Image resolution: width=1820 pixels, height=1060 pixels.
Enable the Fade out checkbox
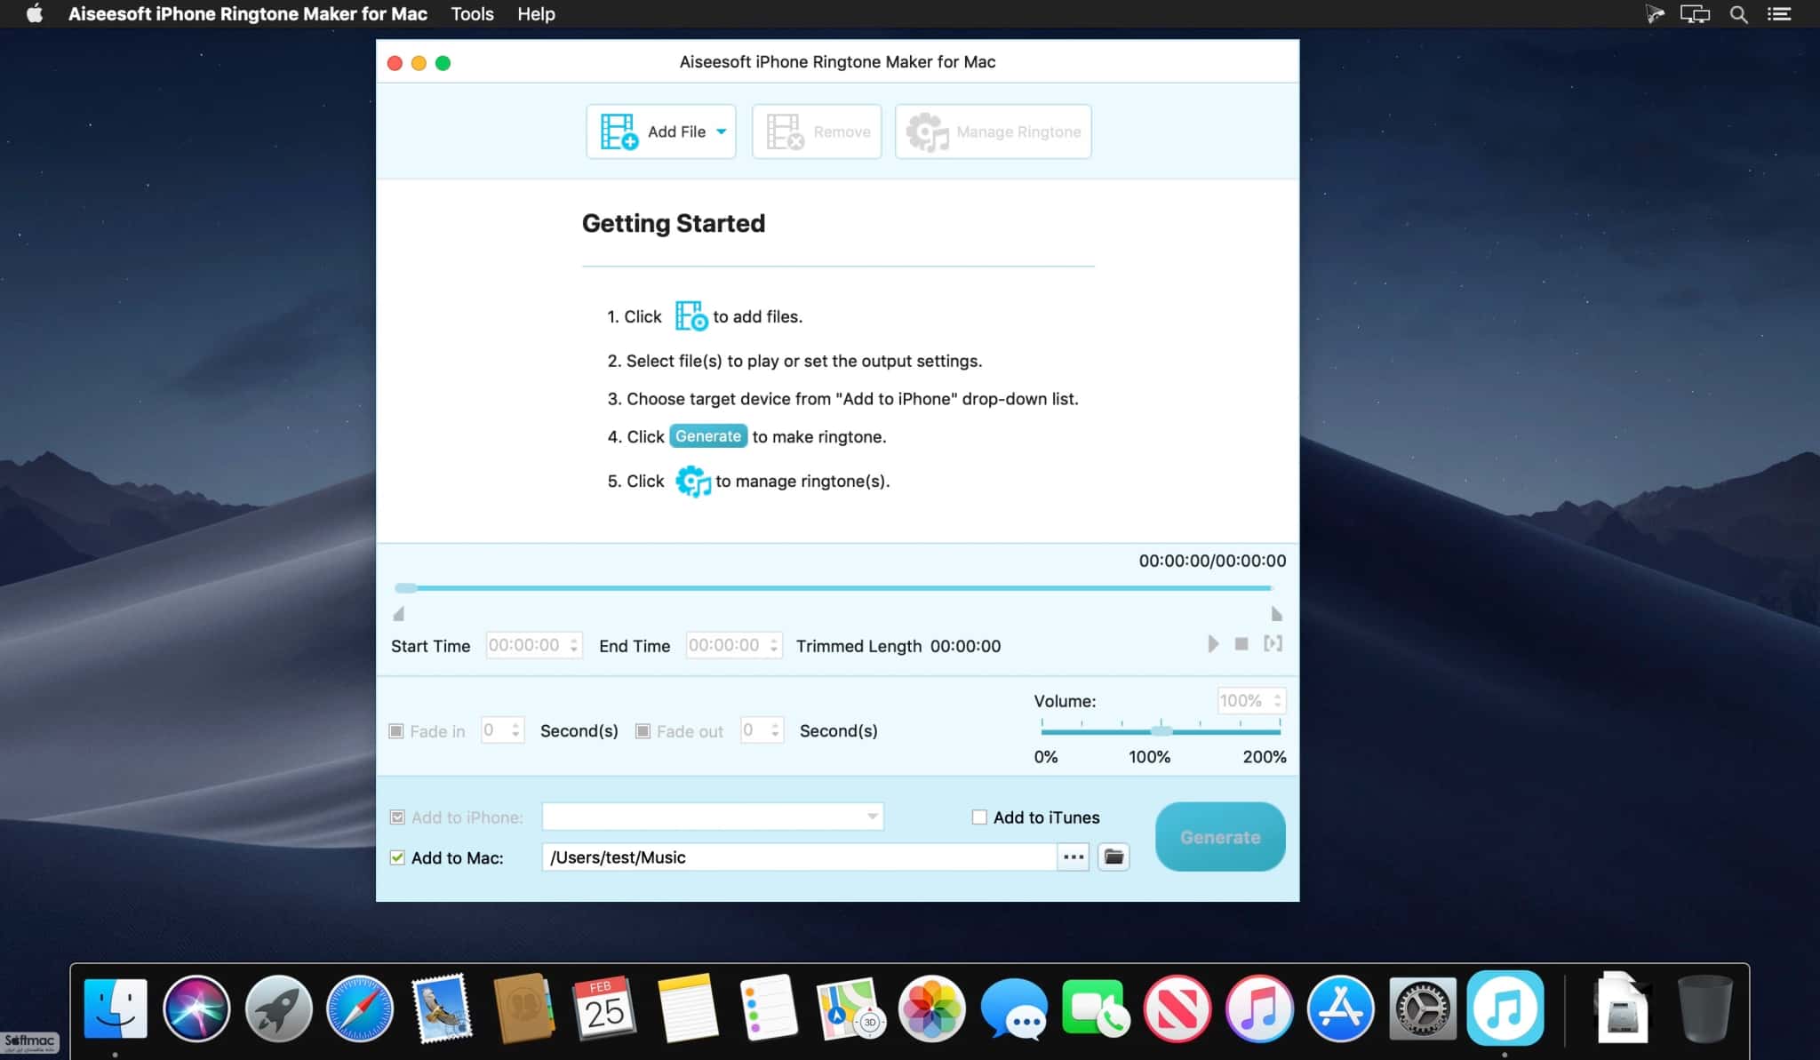[x=643, y=731]
